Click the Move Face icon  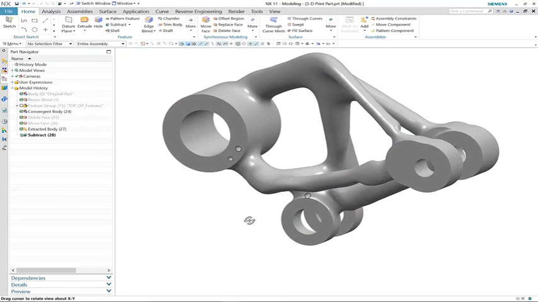point(205,21)
